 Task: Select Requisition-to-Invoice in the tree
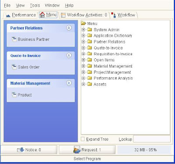113,54
